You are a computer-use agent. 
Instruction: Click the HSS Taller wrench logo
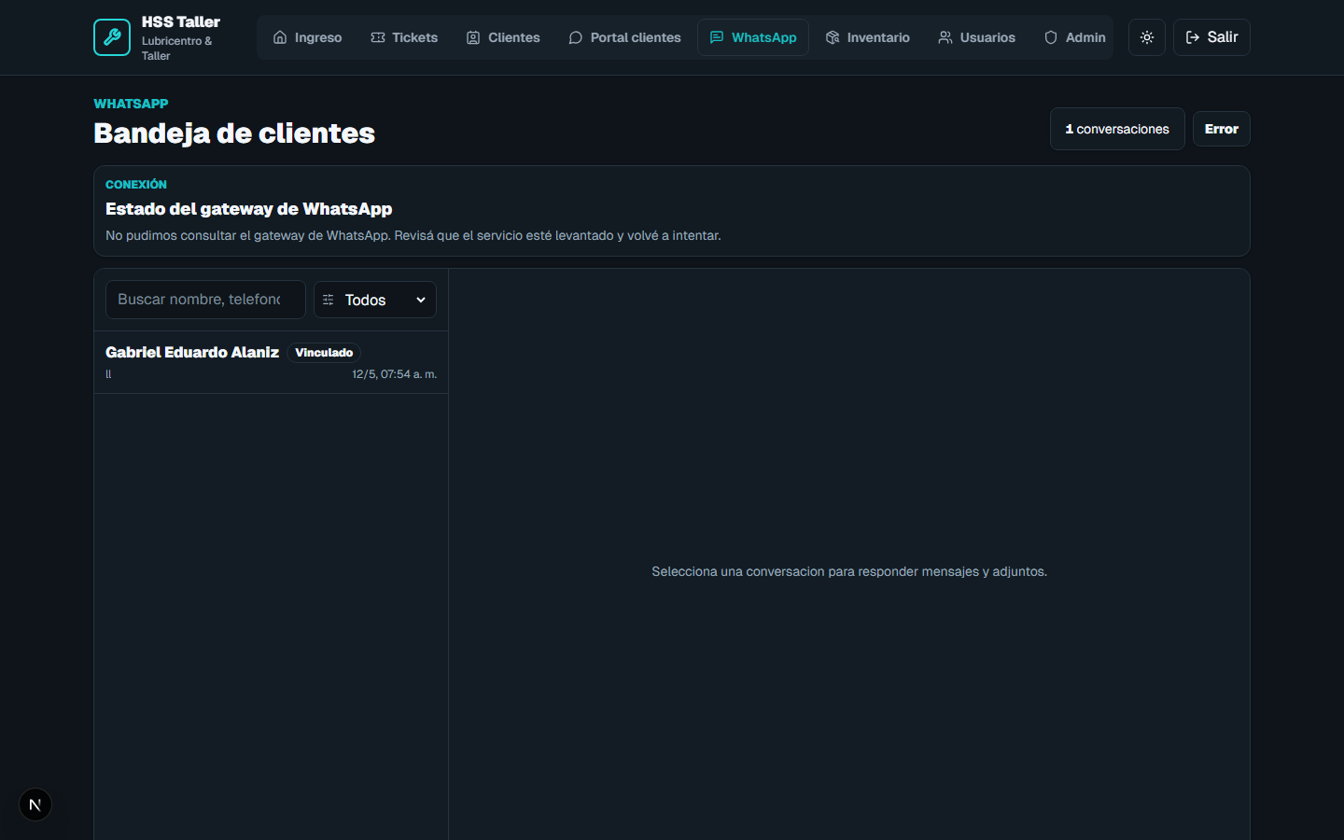[112, 37]
